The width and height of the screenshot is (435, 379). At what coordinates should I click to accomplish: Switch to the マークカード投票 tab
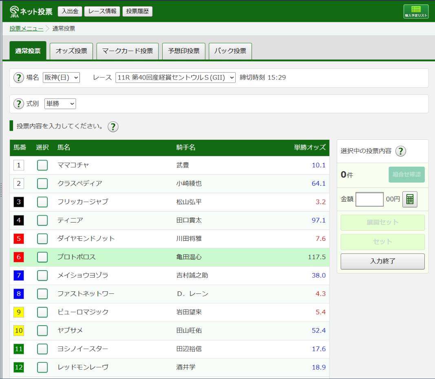tap(127, 51)
